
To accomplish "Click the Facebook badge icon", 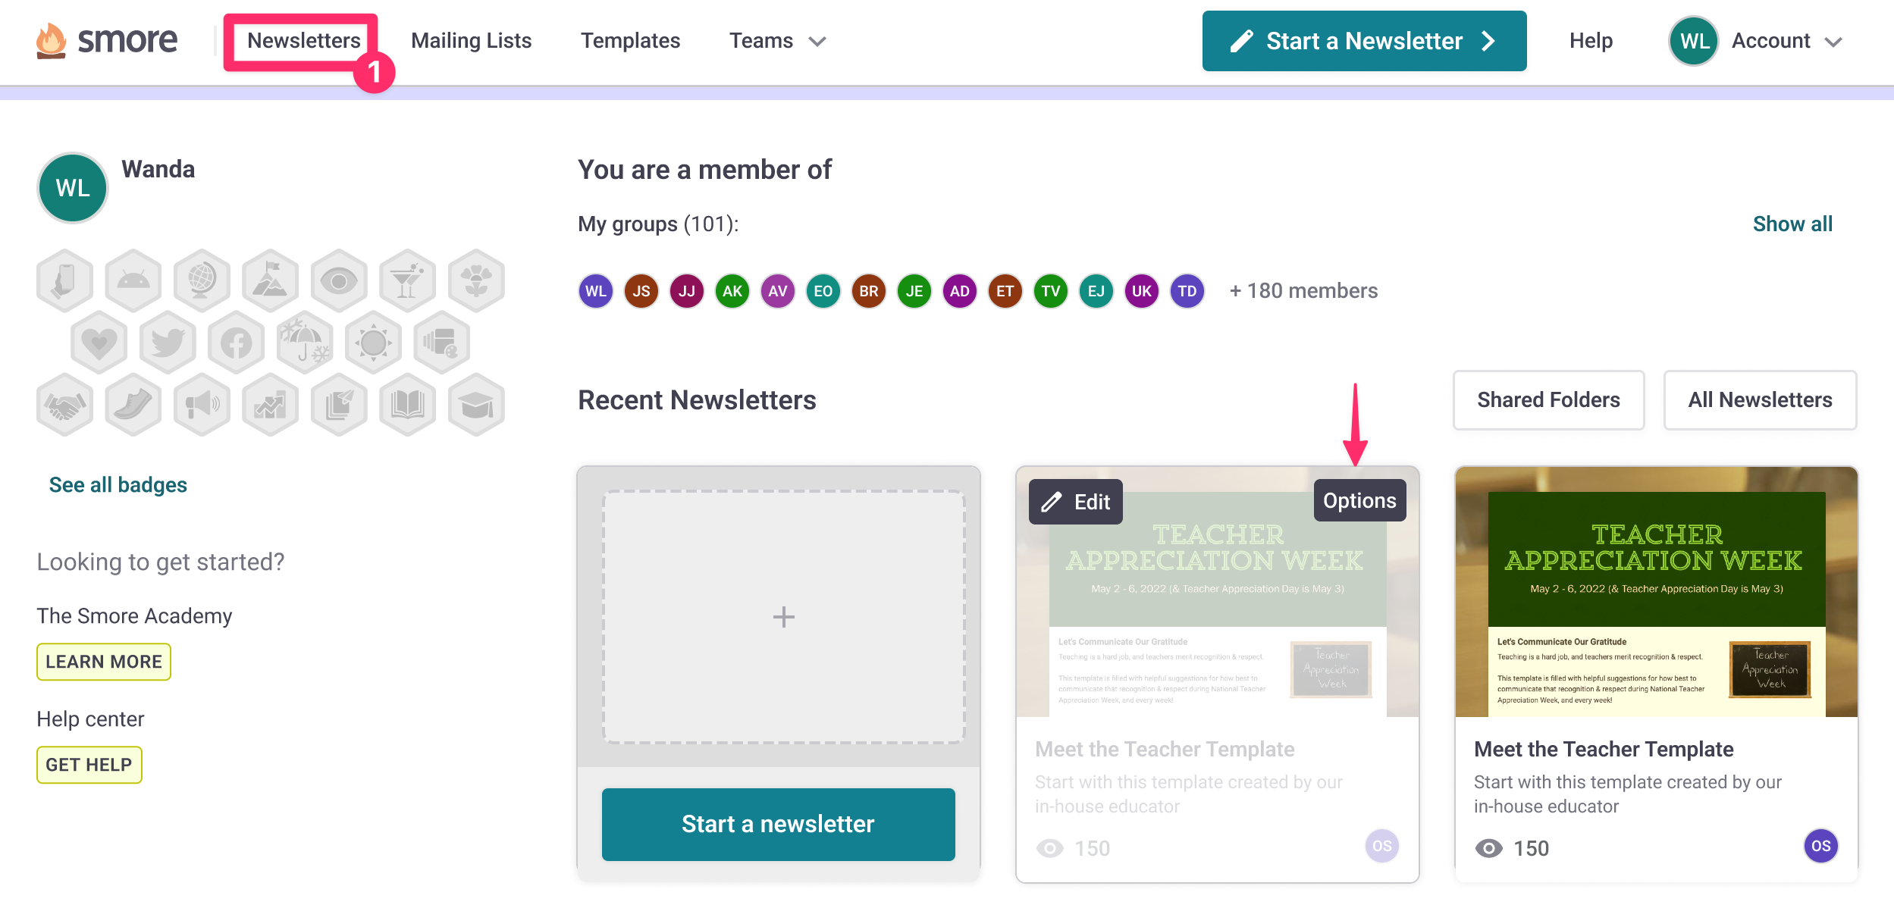I will pos(236,343).
